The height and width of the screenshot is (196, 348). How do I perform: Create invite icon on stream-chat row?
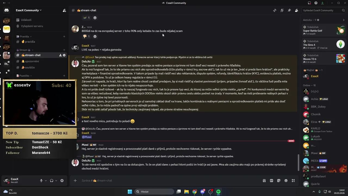pyautogui.click(x=60, y=55)
